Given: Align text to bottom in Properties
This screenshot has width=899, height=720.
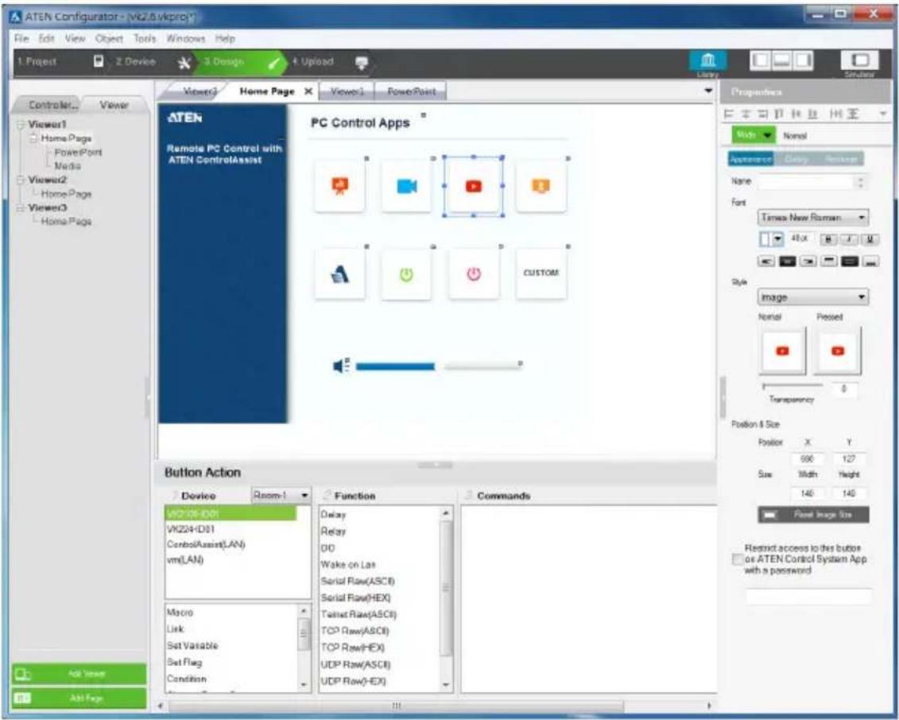Looking at the screenshot, I should 870,261.
